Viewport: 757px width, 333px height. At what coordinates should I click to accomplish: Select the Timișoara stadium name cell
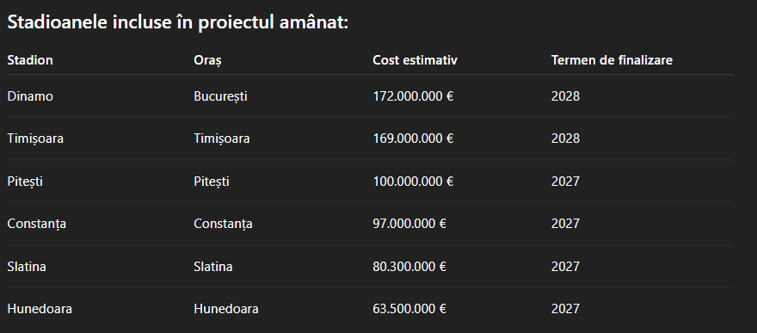tap(35, 139)
